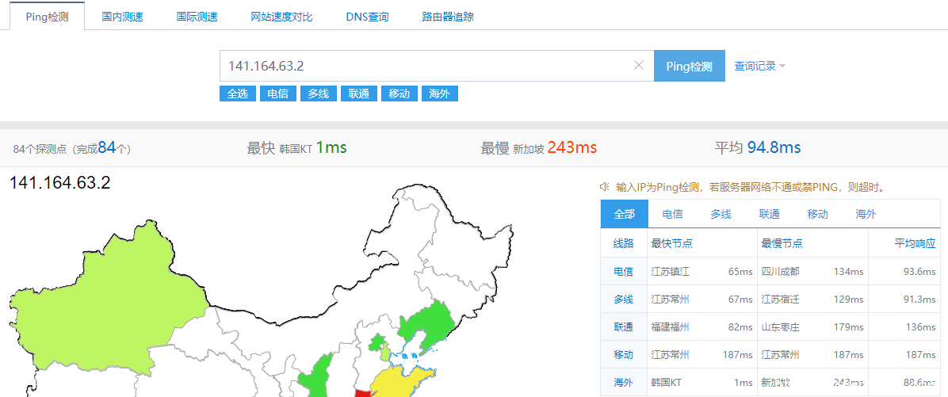The width and height of the screenshot is (948, 397).
Task: Open the 国际测速 tab
Action: click(x=197, y=17)
